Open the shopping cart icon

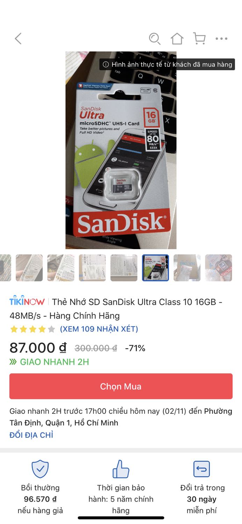pos(199,38)
